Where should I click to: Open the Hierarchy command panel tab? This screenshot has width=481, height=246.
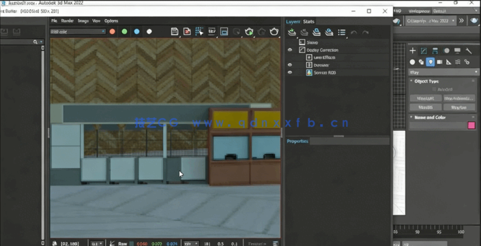(x=435, y=50)
